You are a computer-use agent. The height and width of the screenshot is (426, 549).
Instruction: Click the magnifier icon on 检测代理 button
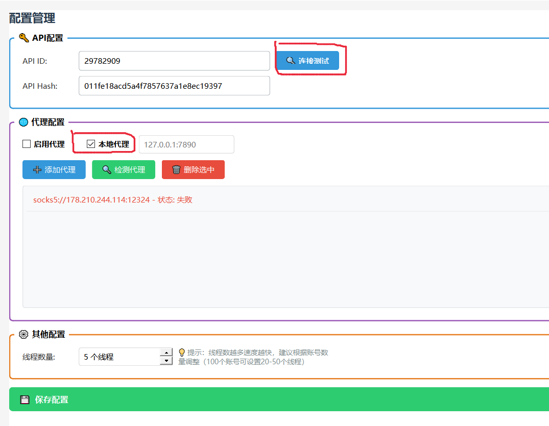pyautogui.click(x=106, y=169)
